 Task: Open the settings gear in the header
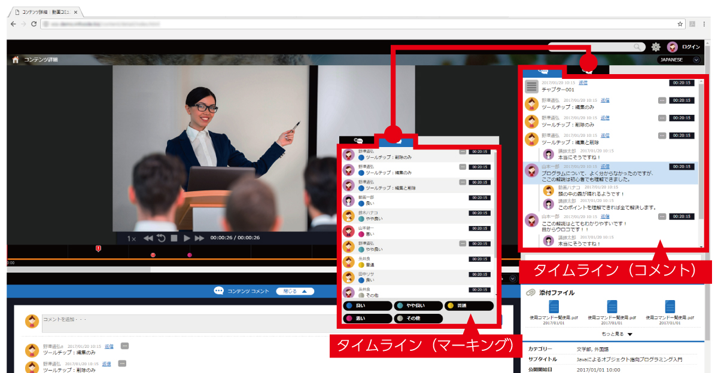pyautogui.click(x=656, y=47)
